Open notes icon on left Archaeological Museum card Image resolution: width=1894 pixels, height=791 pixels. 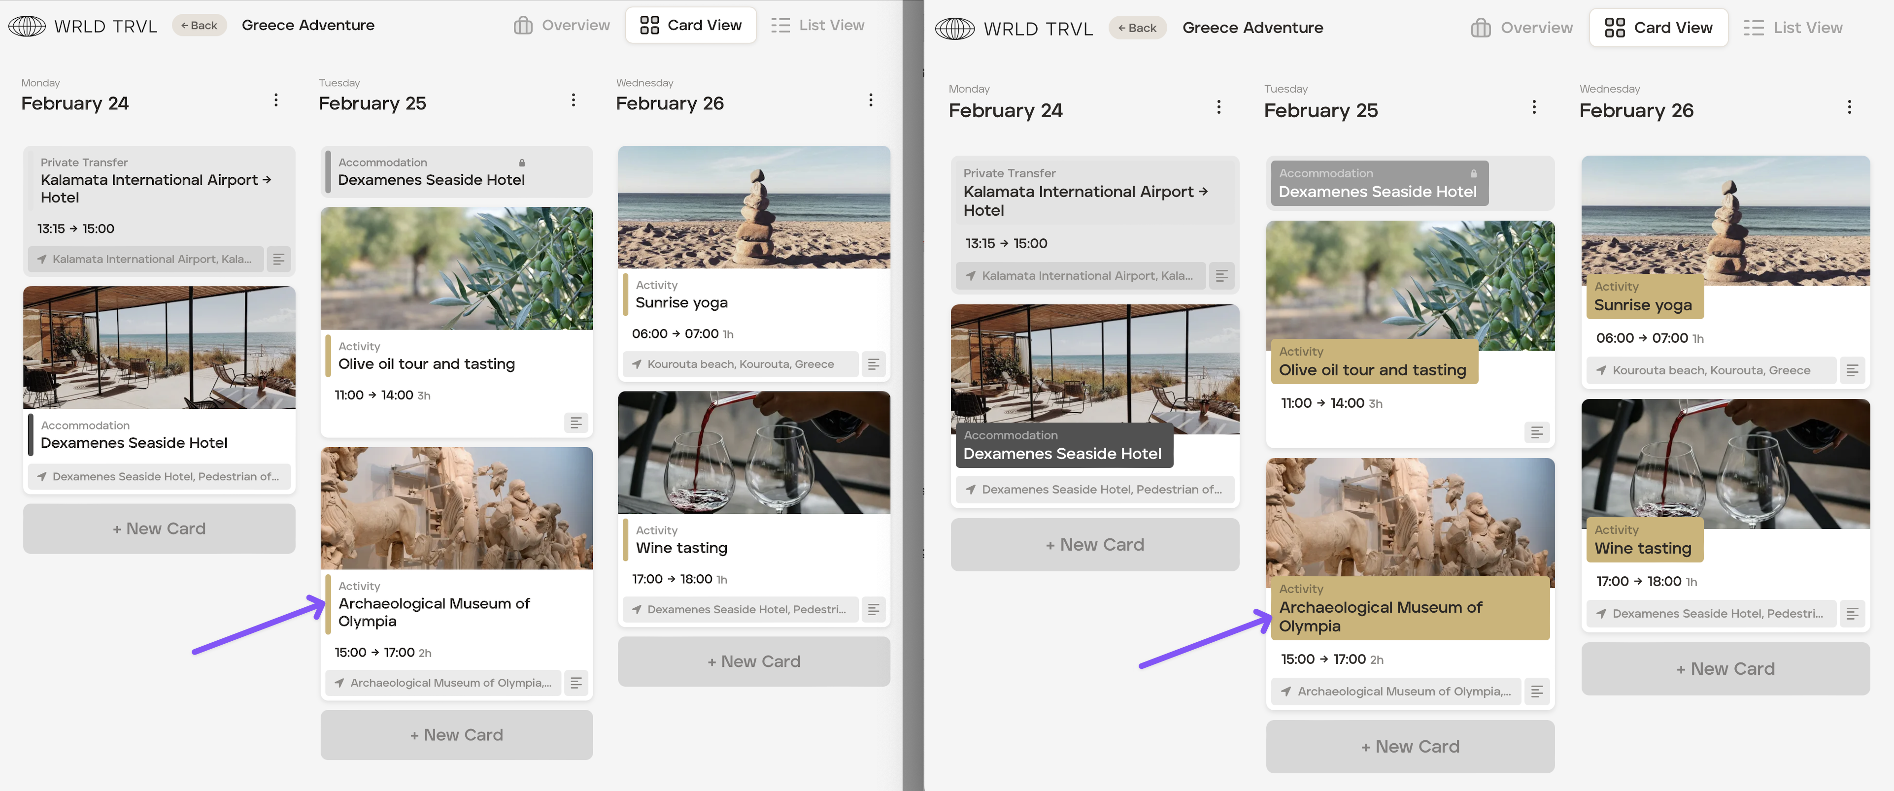[x=576, y=682]
